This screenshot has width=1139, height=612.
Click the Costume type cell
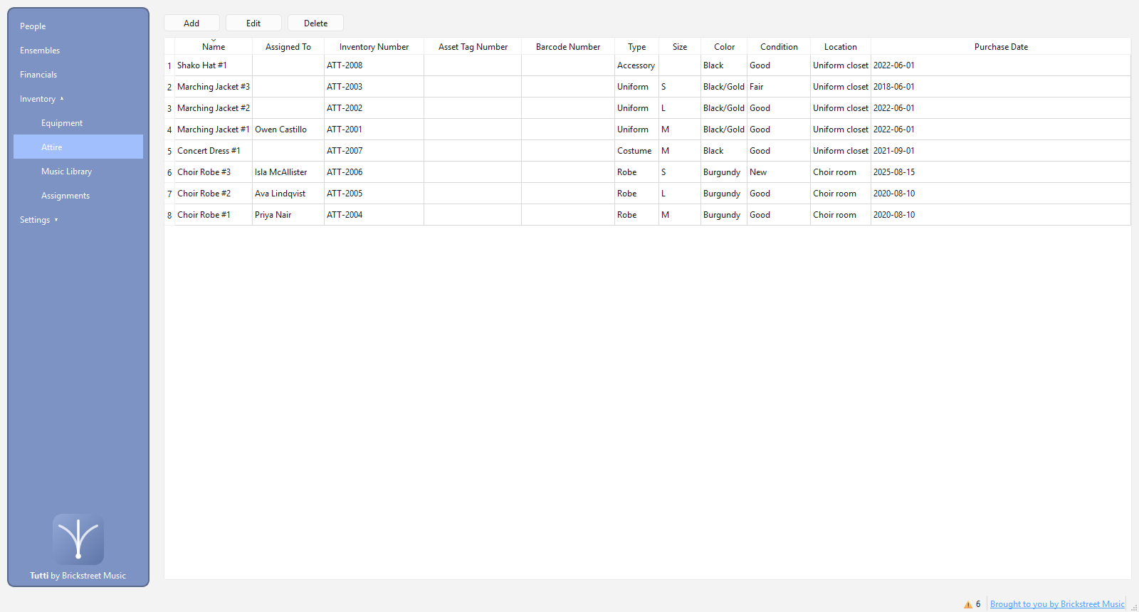(637, 151)
